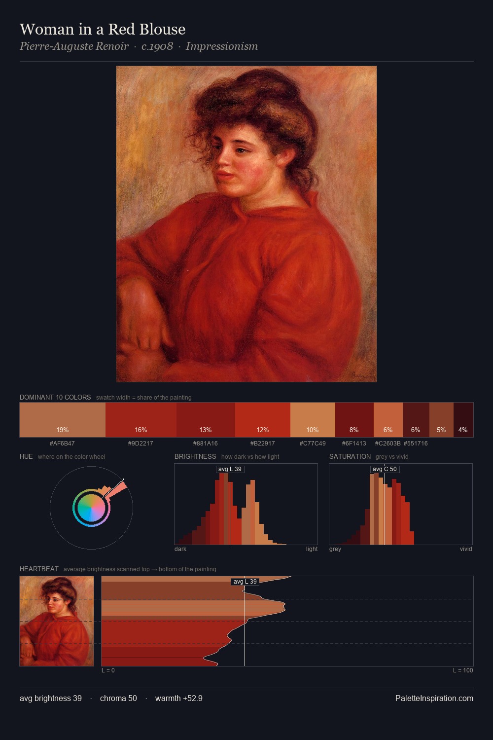The width and height of the screenshot is (493, 740).
Task: Click the hex label #881A16
Action: (x=205, y=444)
